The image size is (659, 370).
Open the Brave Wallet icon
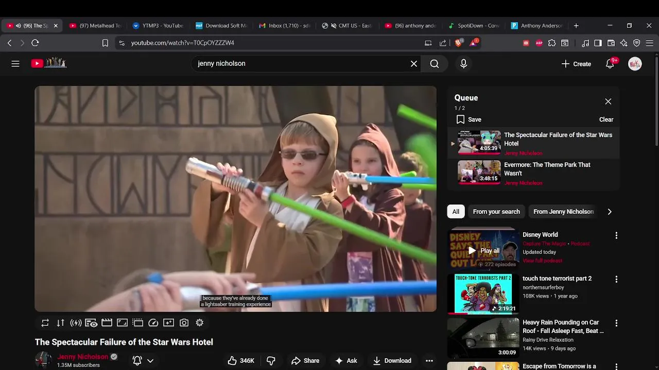(611, 43)
